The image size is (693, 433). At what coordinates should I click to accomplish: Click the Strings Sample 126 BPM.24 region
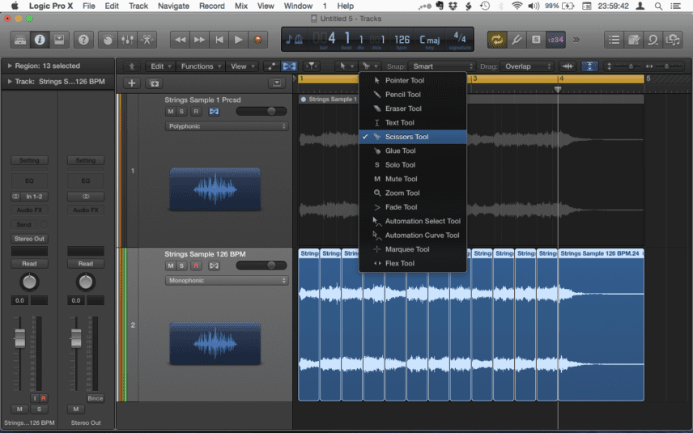point(601,325)
